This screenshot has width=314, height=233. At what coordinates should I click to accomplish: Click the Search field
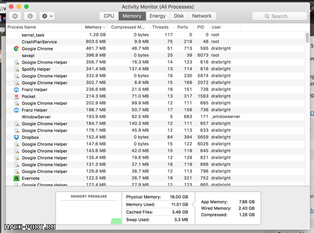coord(279,16)
